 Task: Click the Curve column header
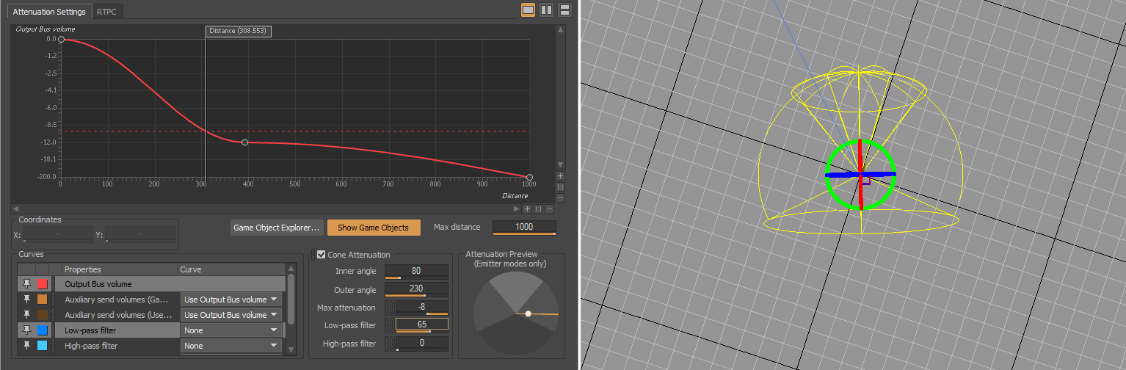[232, 269]
